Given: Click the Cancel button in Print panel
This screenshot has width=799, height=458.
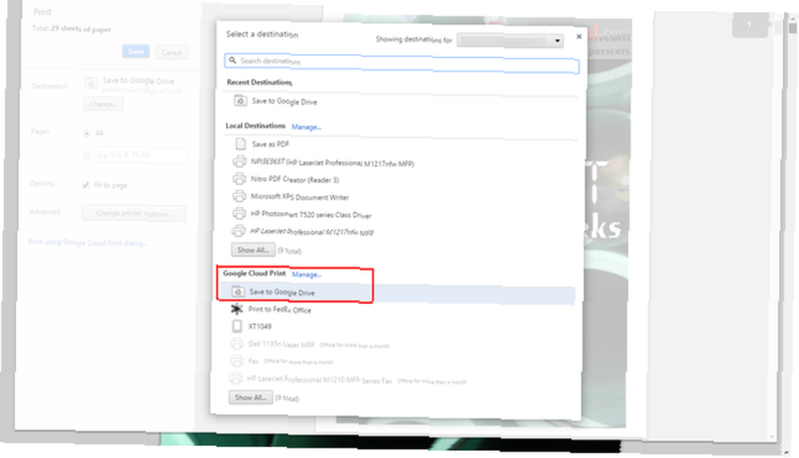Looking at the screenshot, I should coord(172,52).
